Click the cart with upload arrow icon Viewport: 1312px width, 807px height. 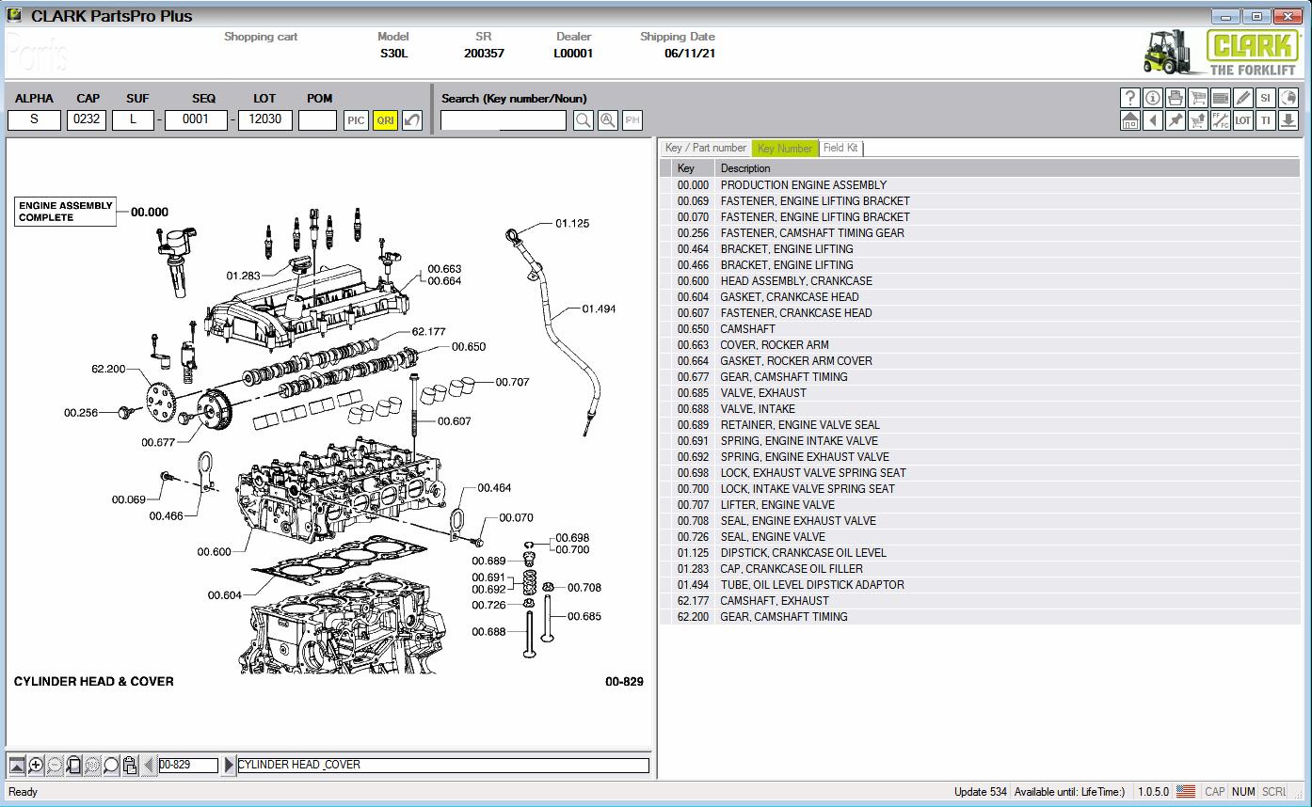[x=1198, y=120]
